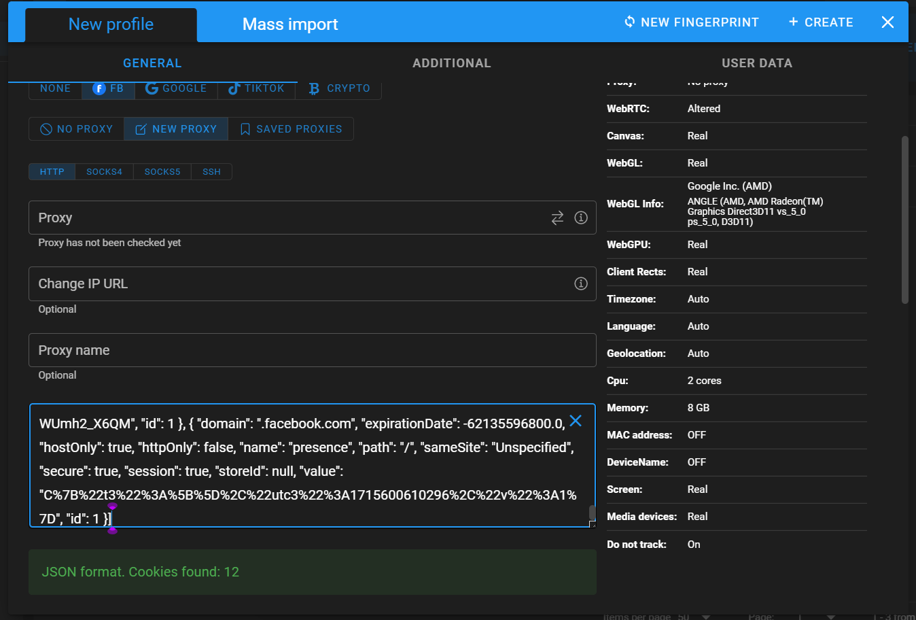Viewport: 916px width, 620px height.
Task: Select SOCKS4 proxy protocol
Action: pos(105,172)
